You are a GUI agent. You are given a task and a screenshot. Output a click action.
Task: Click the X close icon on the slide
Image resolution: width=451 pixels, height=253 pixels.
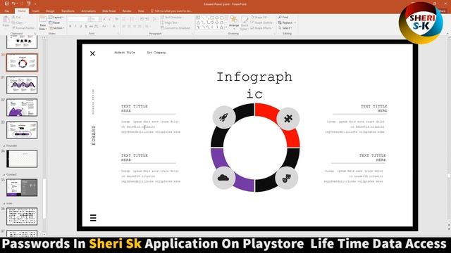coord(92,53)
